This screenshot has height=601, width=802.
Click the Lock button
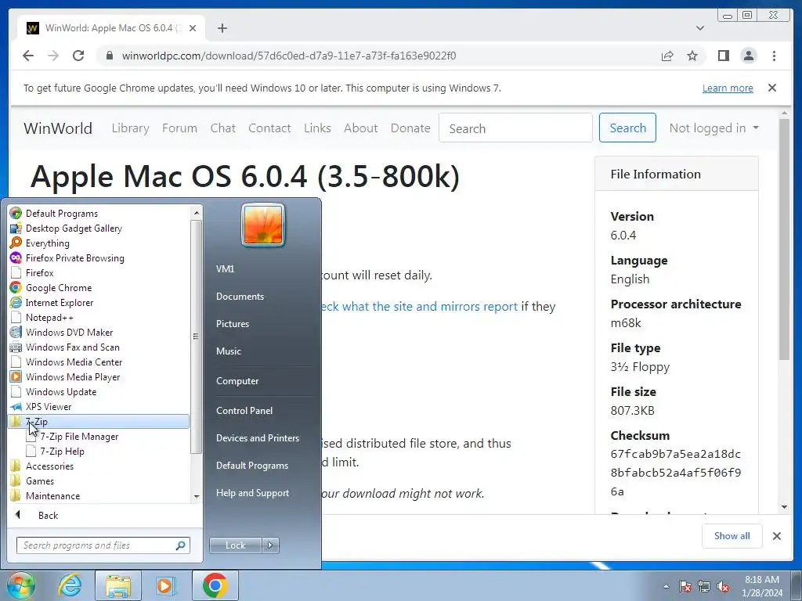[235, 545]
